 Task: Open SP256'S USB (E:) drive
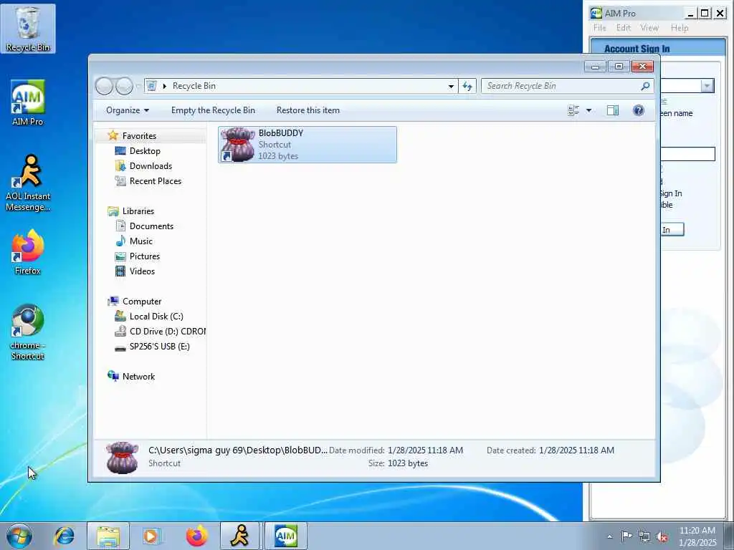[x=159, y=347]
